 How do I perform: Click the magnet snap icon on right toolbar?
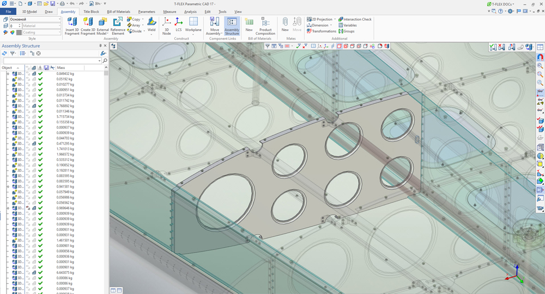point(540,57)
